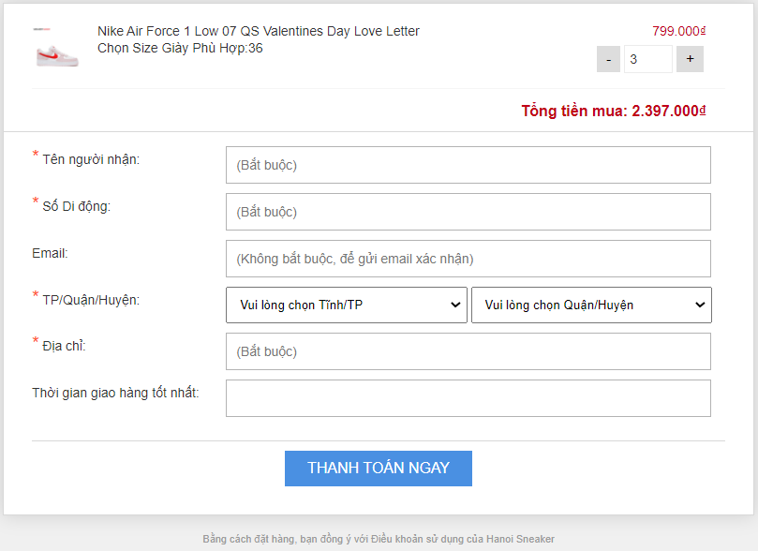Click the Tên người nhận label
Viewport: 758px width, 551px height.
tap(91, 159)
